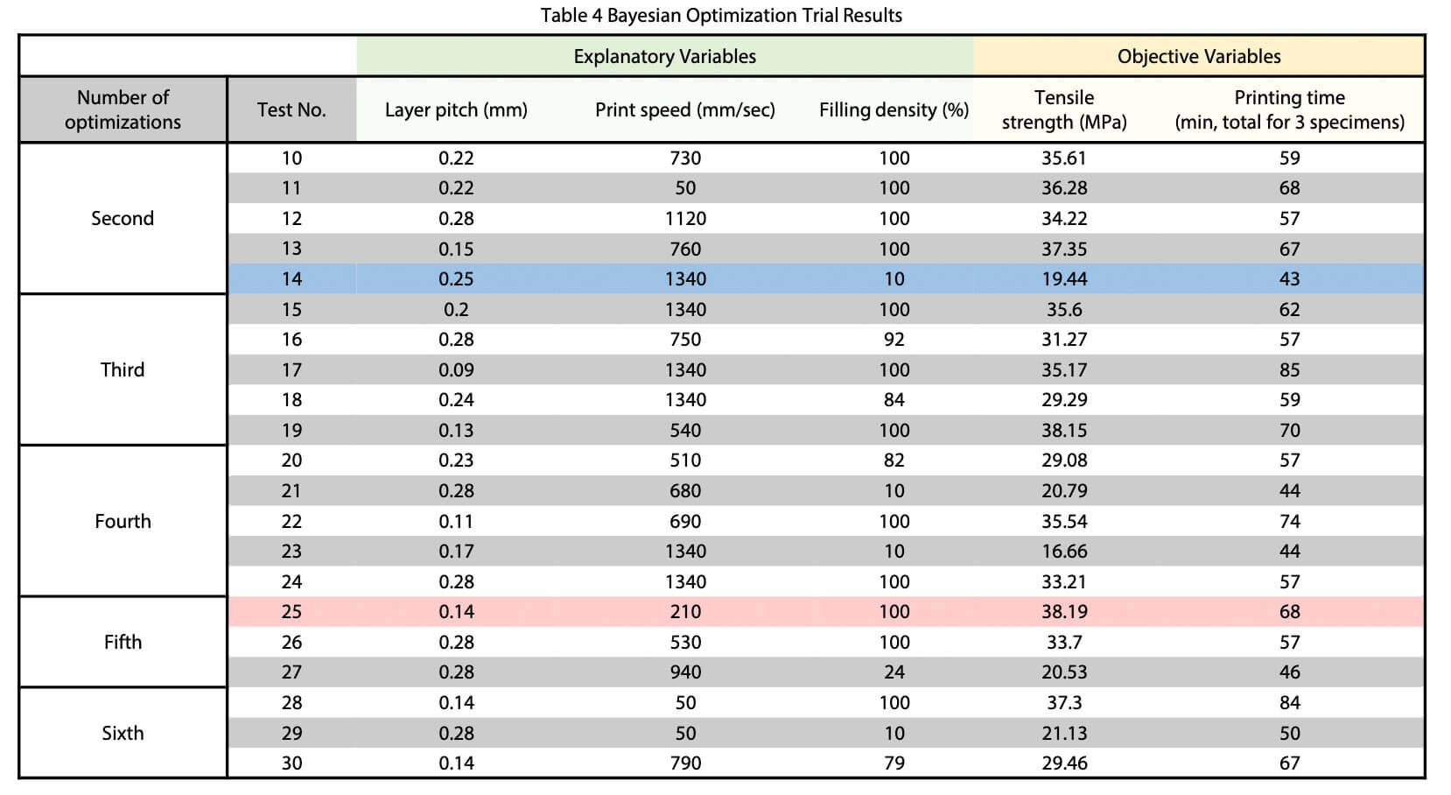1451x795 pixels.
Task: Select the Objective Variables group header
Action: 1198,57
